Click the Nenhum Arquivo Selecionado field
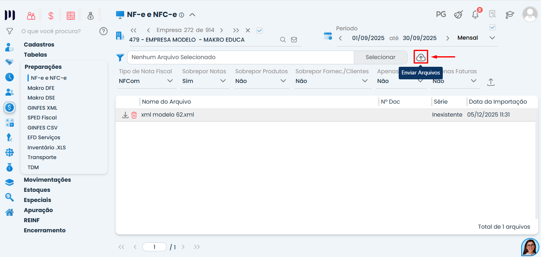The height and width of the screenshot is (257, 541). tap(241, 57)
